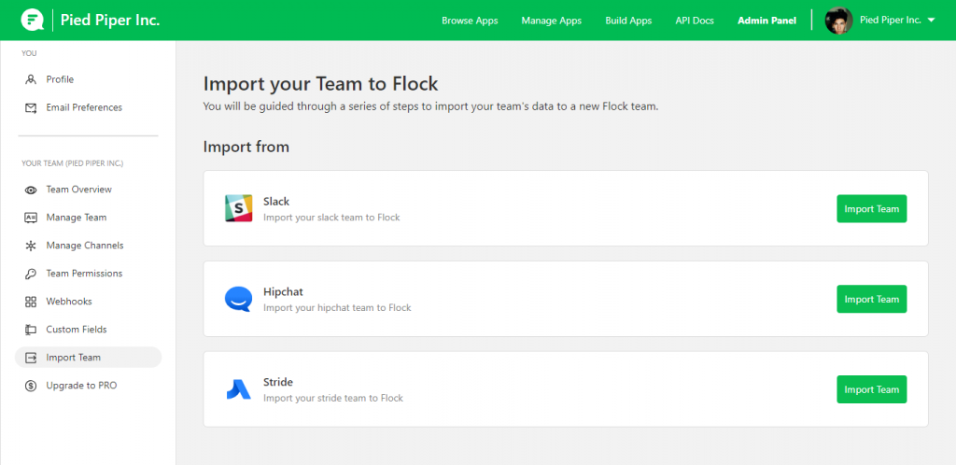This screenshot has width=956, height=465.
Task: Click the Slack logo icon
Action: [x=238, y=208]
